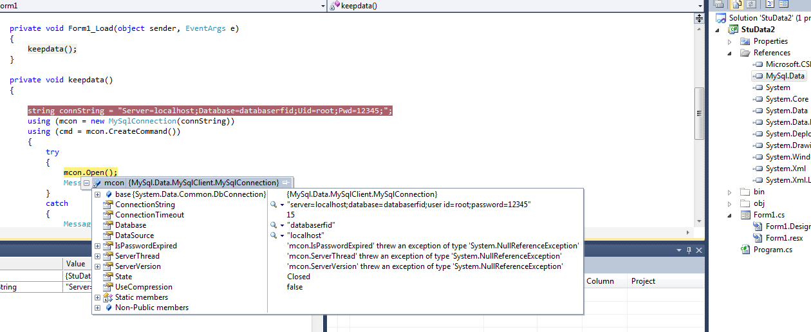The image size is (811, 332).
Task: Select the obj folder
Action: [759, 203]
